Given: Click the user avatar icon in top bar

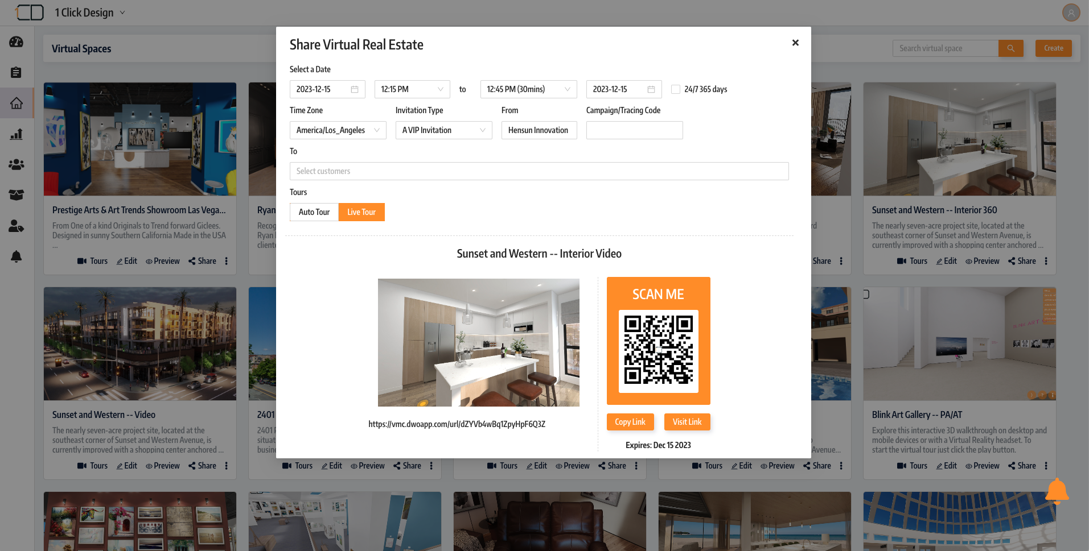Looking at the screenshot, I should tap(1071, 13).
